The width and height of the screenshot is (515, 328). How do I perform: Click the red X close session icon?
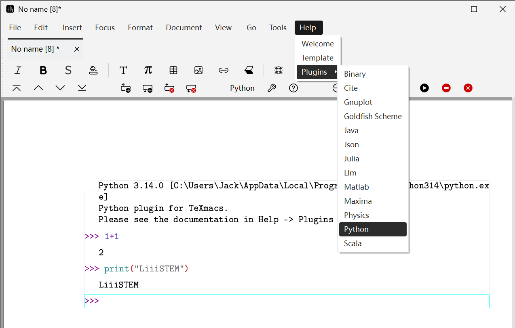[x=468, y=88]
